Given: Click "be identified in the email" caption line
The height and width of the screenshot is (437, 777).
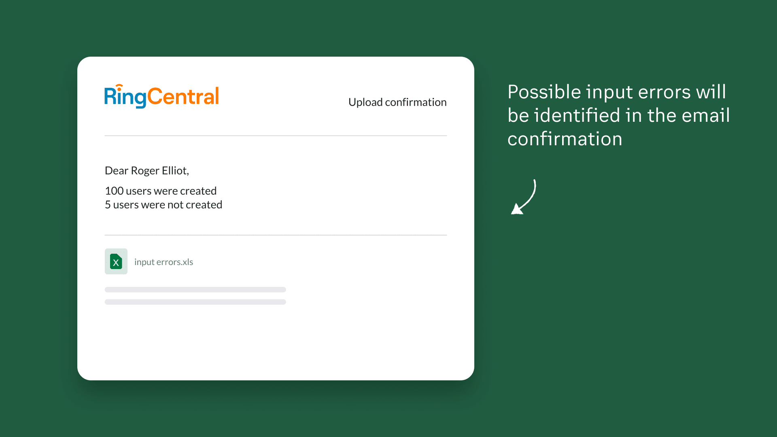Looking at the screenshot, I should pyautogui.click(x=619, y=115).
